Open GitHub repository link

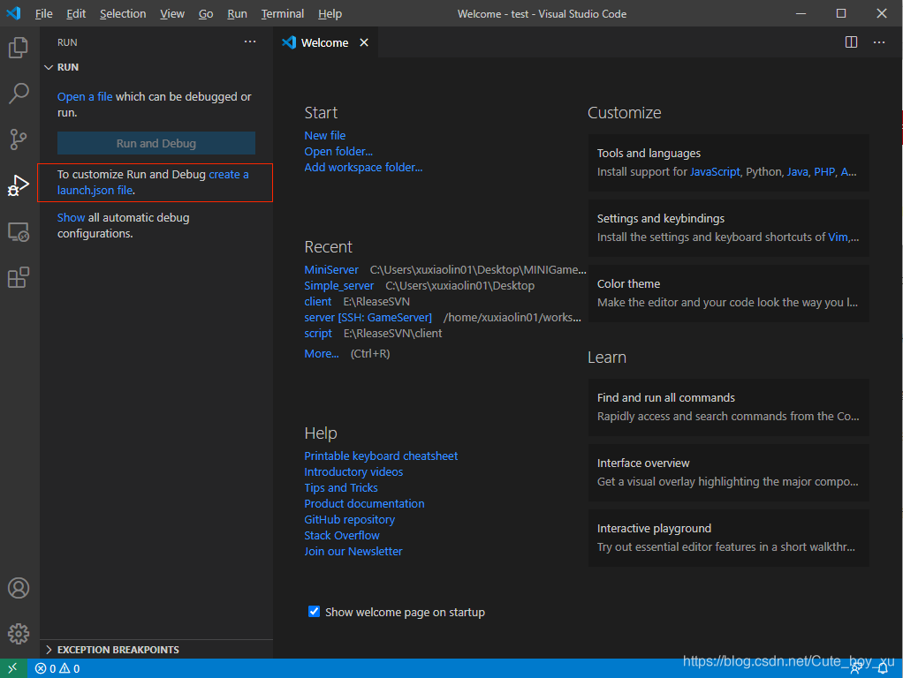(x=350, y=519)
